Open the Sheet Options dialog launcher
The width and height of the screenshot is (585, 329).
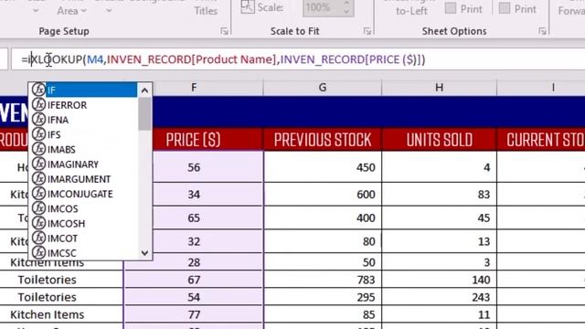(542, 31)
